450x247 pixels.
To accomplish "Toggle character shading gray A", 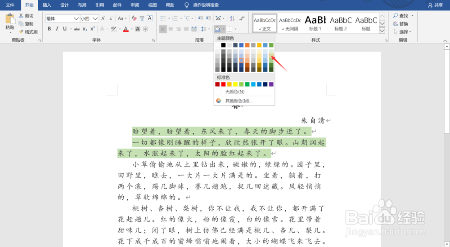I will 138,29.
